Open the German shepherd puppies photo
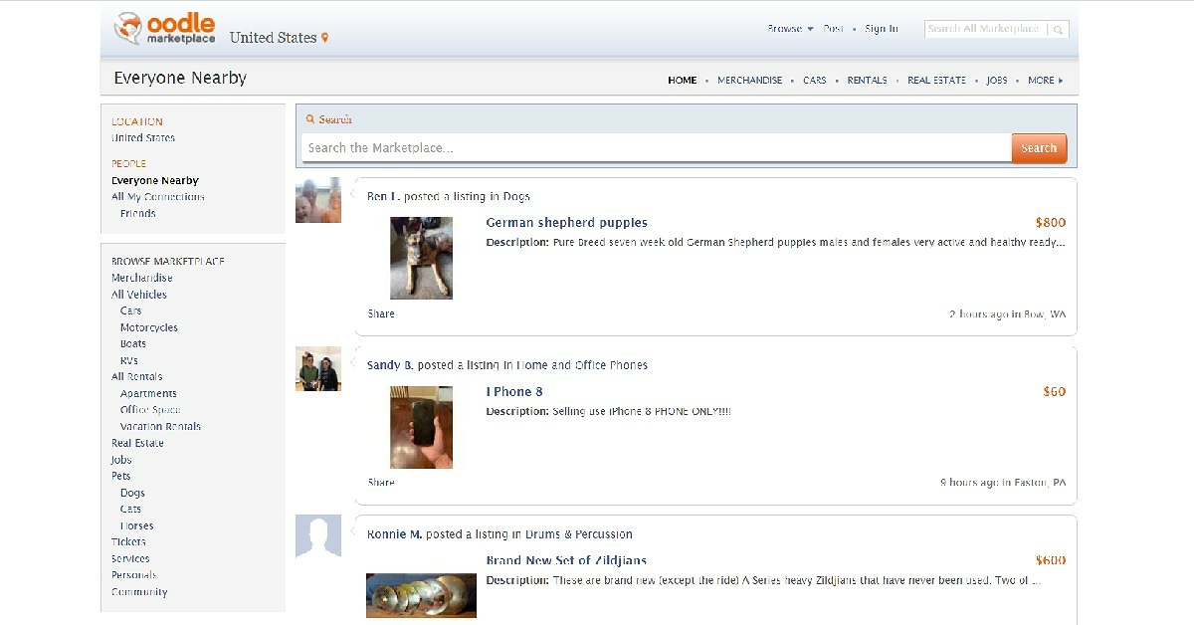The height and width of the screenshot is (625, 1194). click(421, 258)
